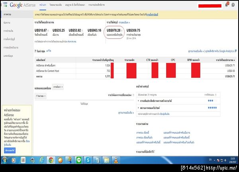The height and width of the screenshot is (172, 239).
Task: Open the yellow notepad taskbar icon
Action: [106, 160]
